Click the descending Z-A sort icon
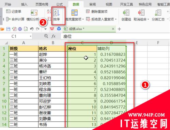This screenshot has height=130, width=170. click(49, 19)
